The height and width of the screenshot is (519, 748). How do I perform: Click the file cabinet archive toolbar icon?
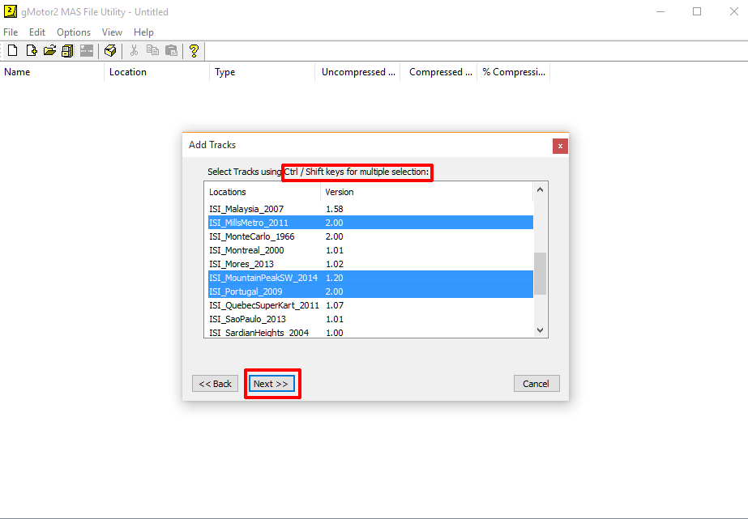pos(67,50)
